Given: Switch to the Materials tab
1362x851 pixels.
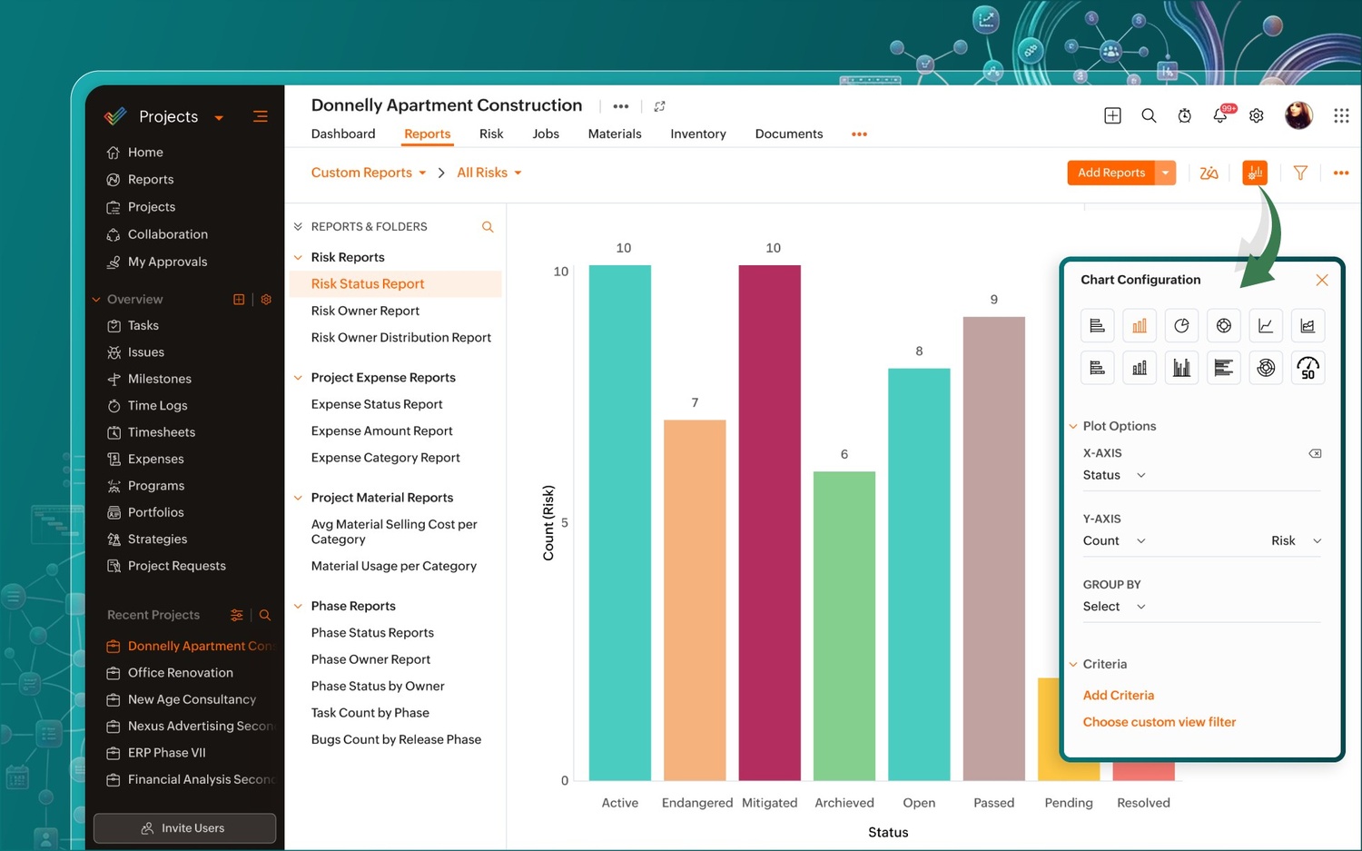Looking at the screenshot, I should pyautogui.click(x=615, y=134).
